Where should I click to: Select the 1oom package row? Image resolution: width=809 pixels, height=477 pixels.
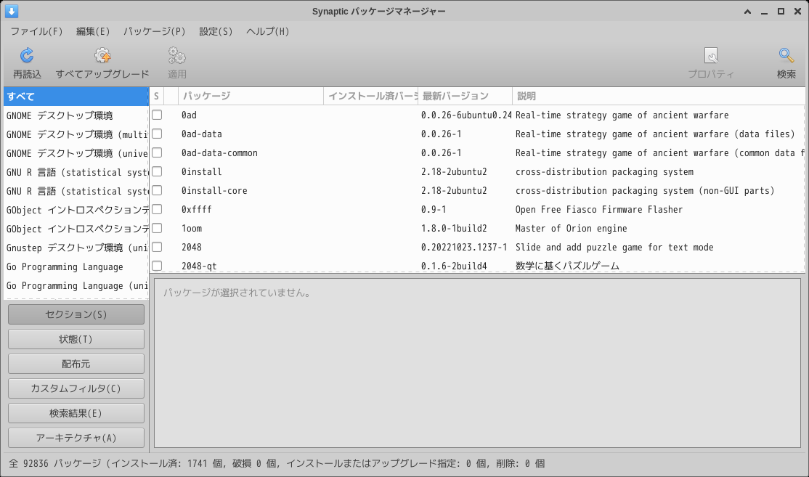click(x=218, y=228)
